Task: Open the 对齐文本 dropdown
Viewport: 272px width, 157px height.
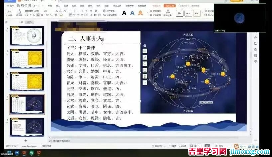Action: click(110, 11)
